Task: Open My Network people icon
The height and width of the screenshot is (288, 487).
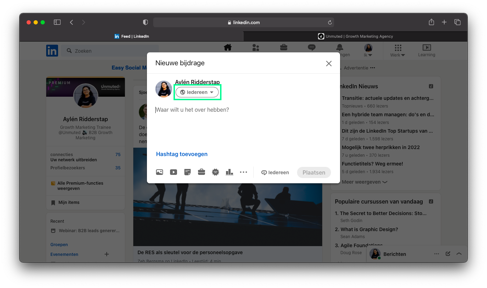Action: tap(256, 48)
